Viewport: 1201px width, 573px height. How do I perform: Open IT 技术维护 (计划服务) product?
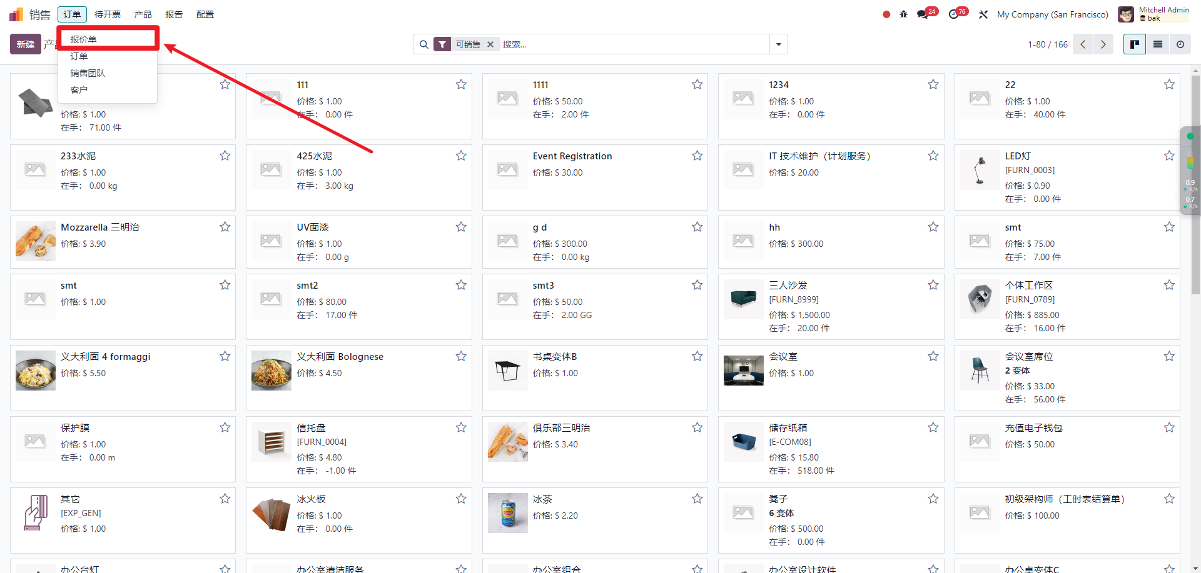pos(831,177)
